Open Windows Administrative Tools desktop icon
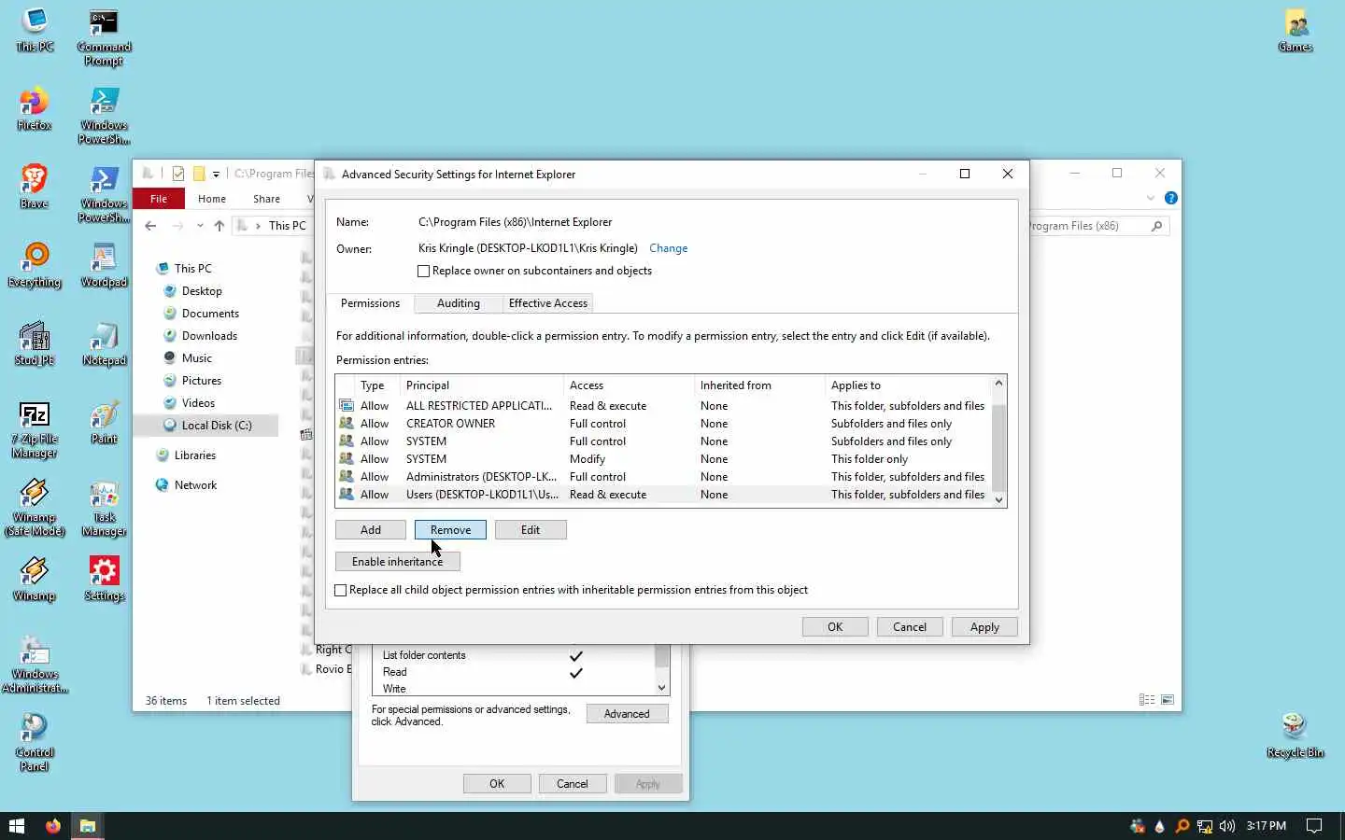This screenshot has height=840, width=1345. click(x=35, y=665)
